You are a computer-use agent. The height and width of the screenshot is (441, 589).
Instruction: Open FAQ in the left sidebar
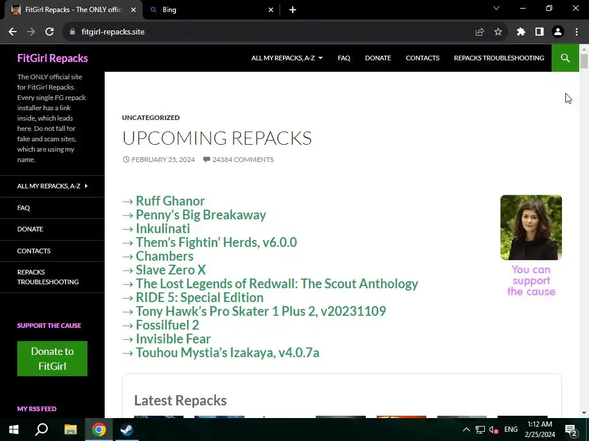coord(23,208)
